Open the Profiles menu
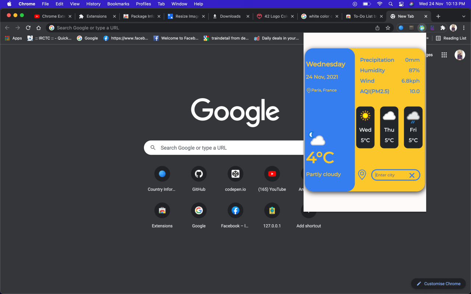Viewport: 471px width, 294px height. (x=144, y=4)
